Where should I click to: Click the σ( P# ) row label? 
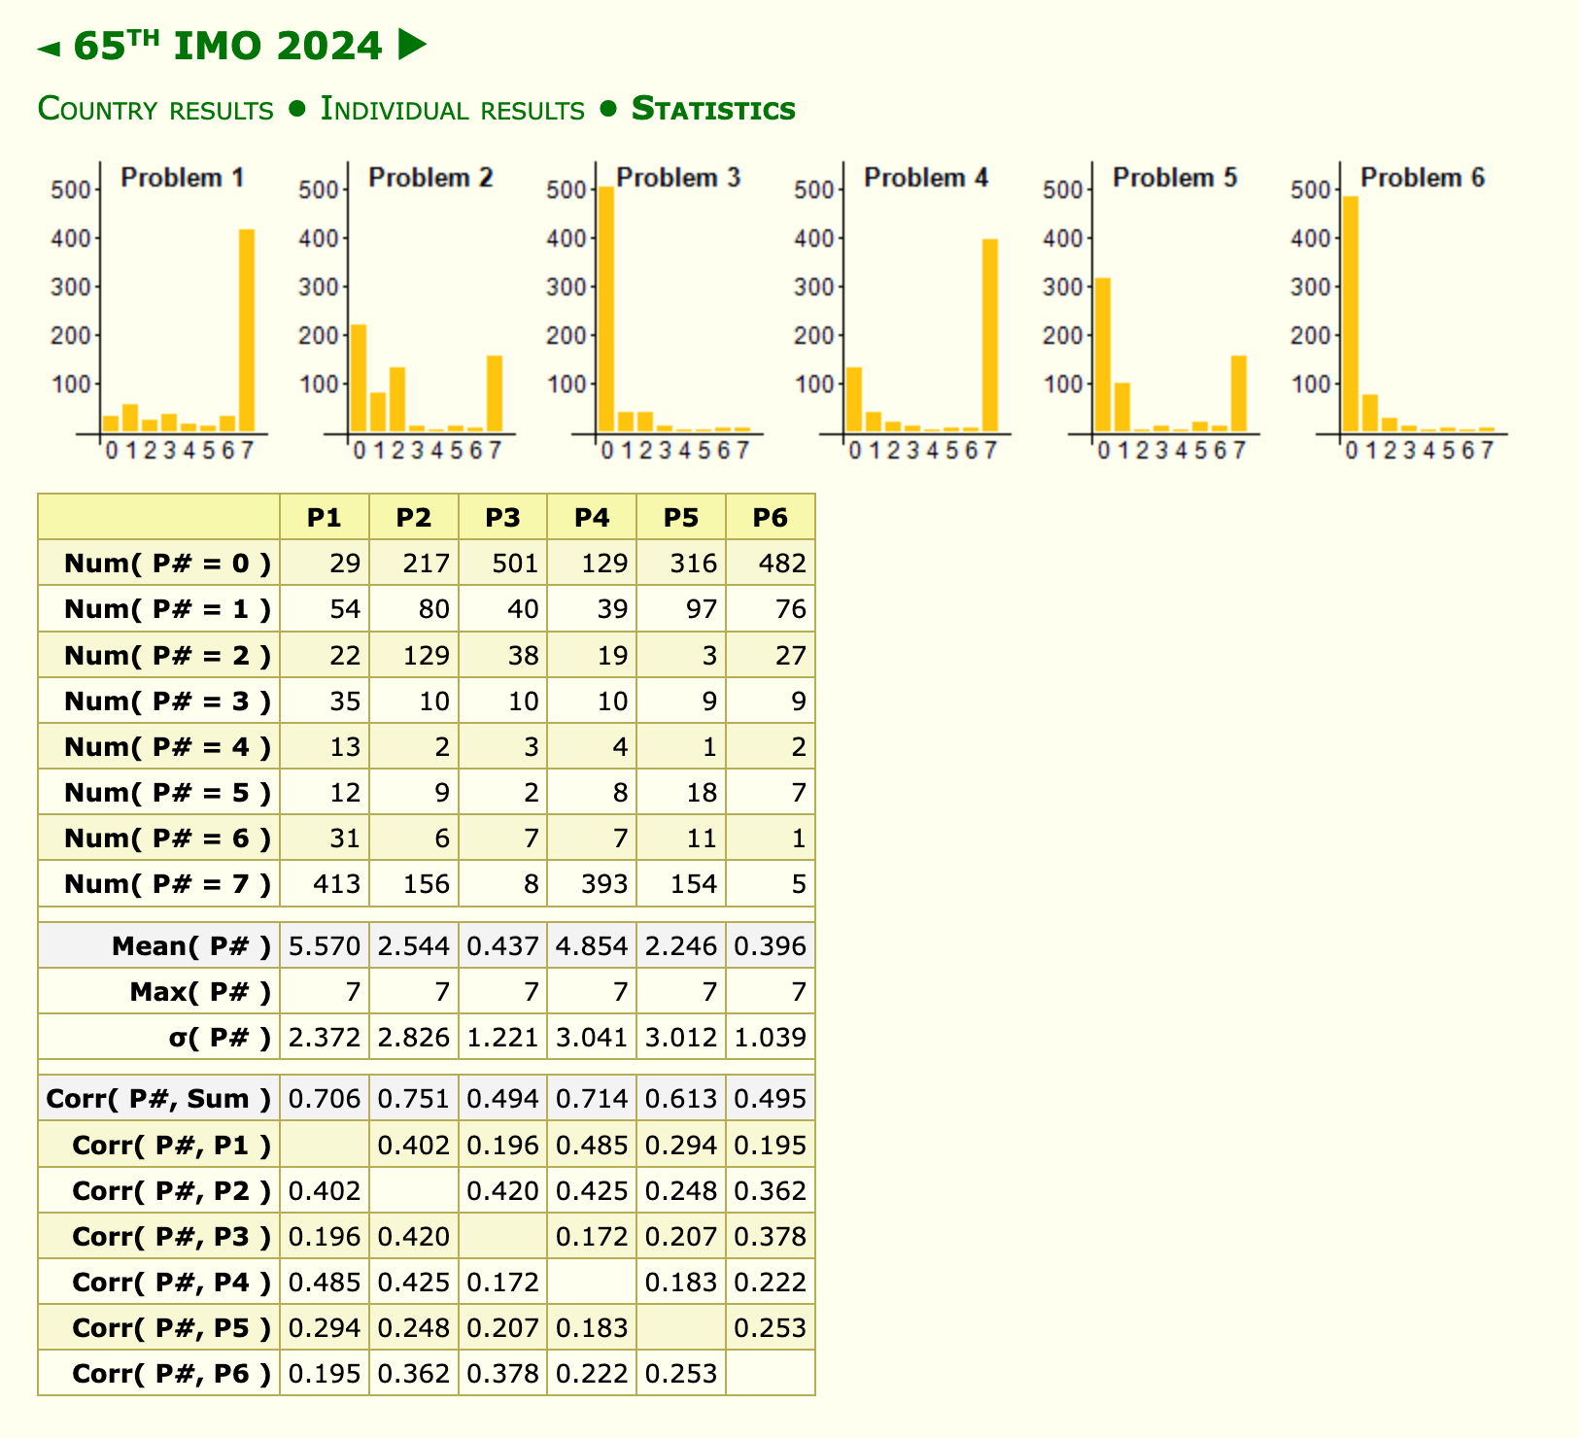[x=219, y=1038]
